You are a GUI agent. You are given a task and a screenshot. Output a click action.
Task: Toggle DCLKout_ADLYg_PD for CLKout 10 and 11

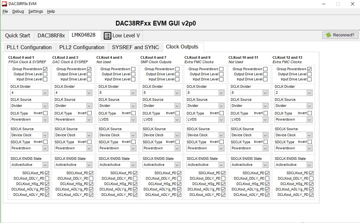coord(267,189)
